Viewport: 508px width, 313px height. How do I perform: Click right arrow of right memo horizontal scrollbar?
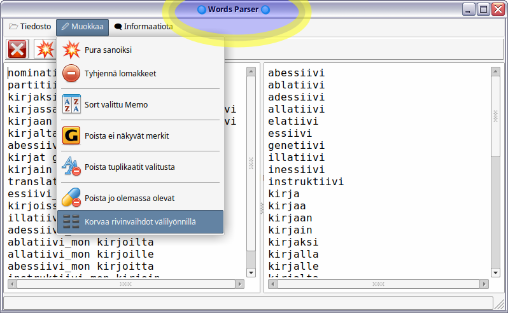(484, 284)
